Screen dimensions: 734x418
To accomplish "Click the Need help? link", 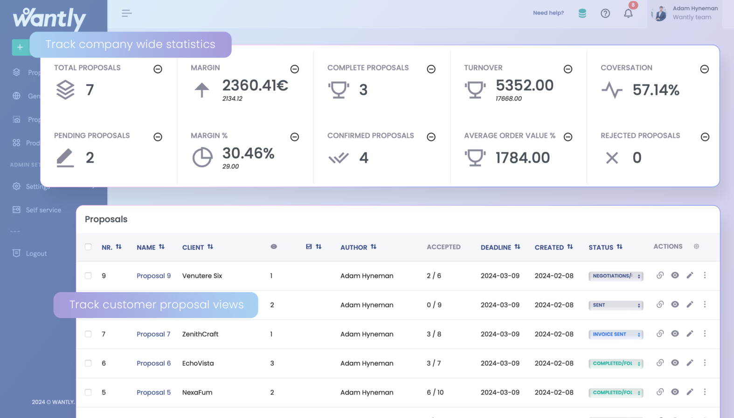I will pos(548,13).
